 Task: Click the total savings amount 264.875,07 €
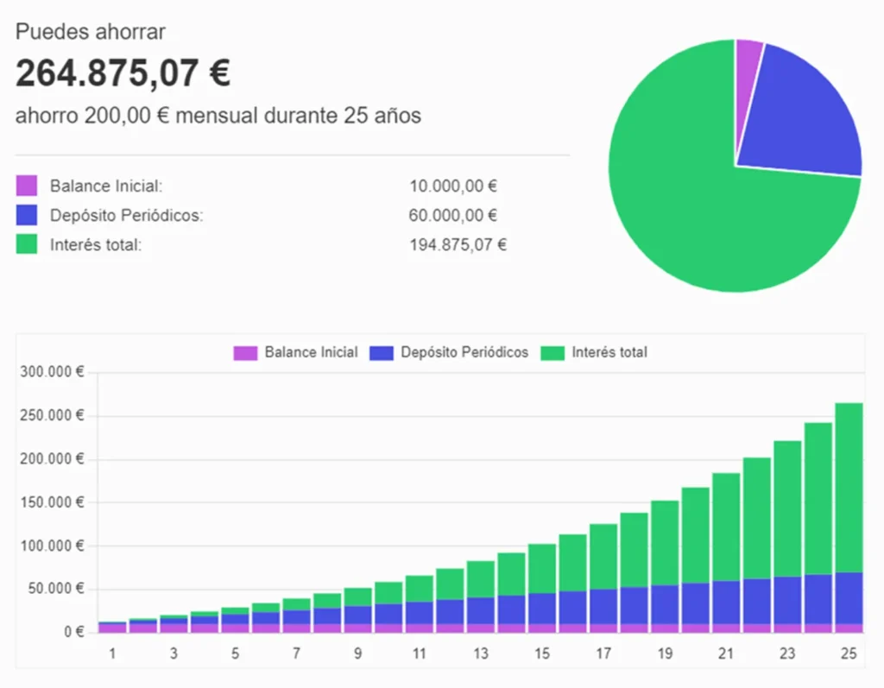(123, 74)
